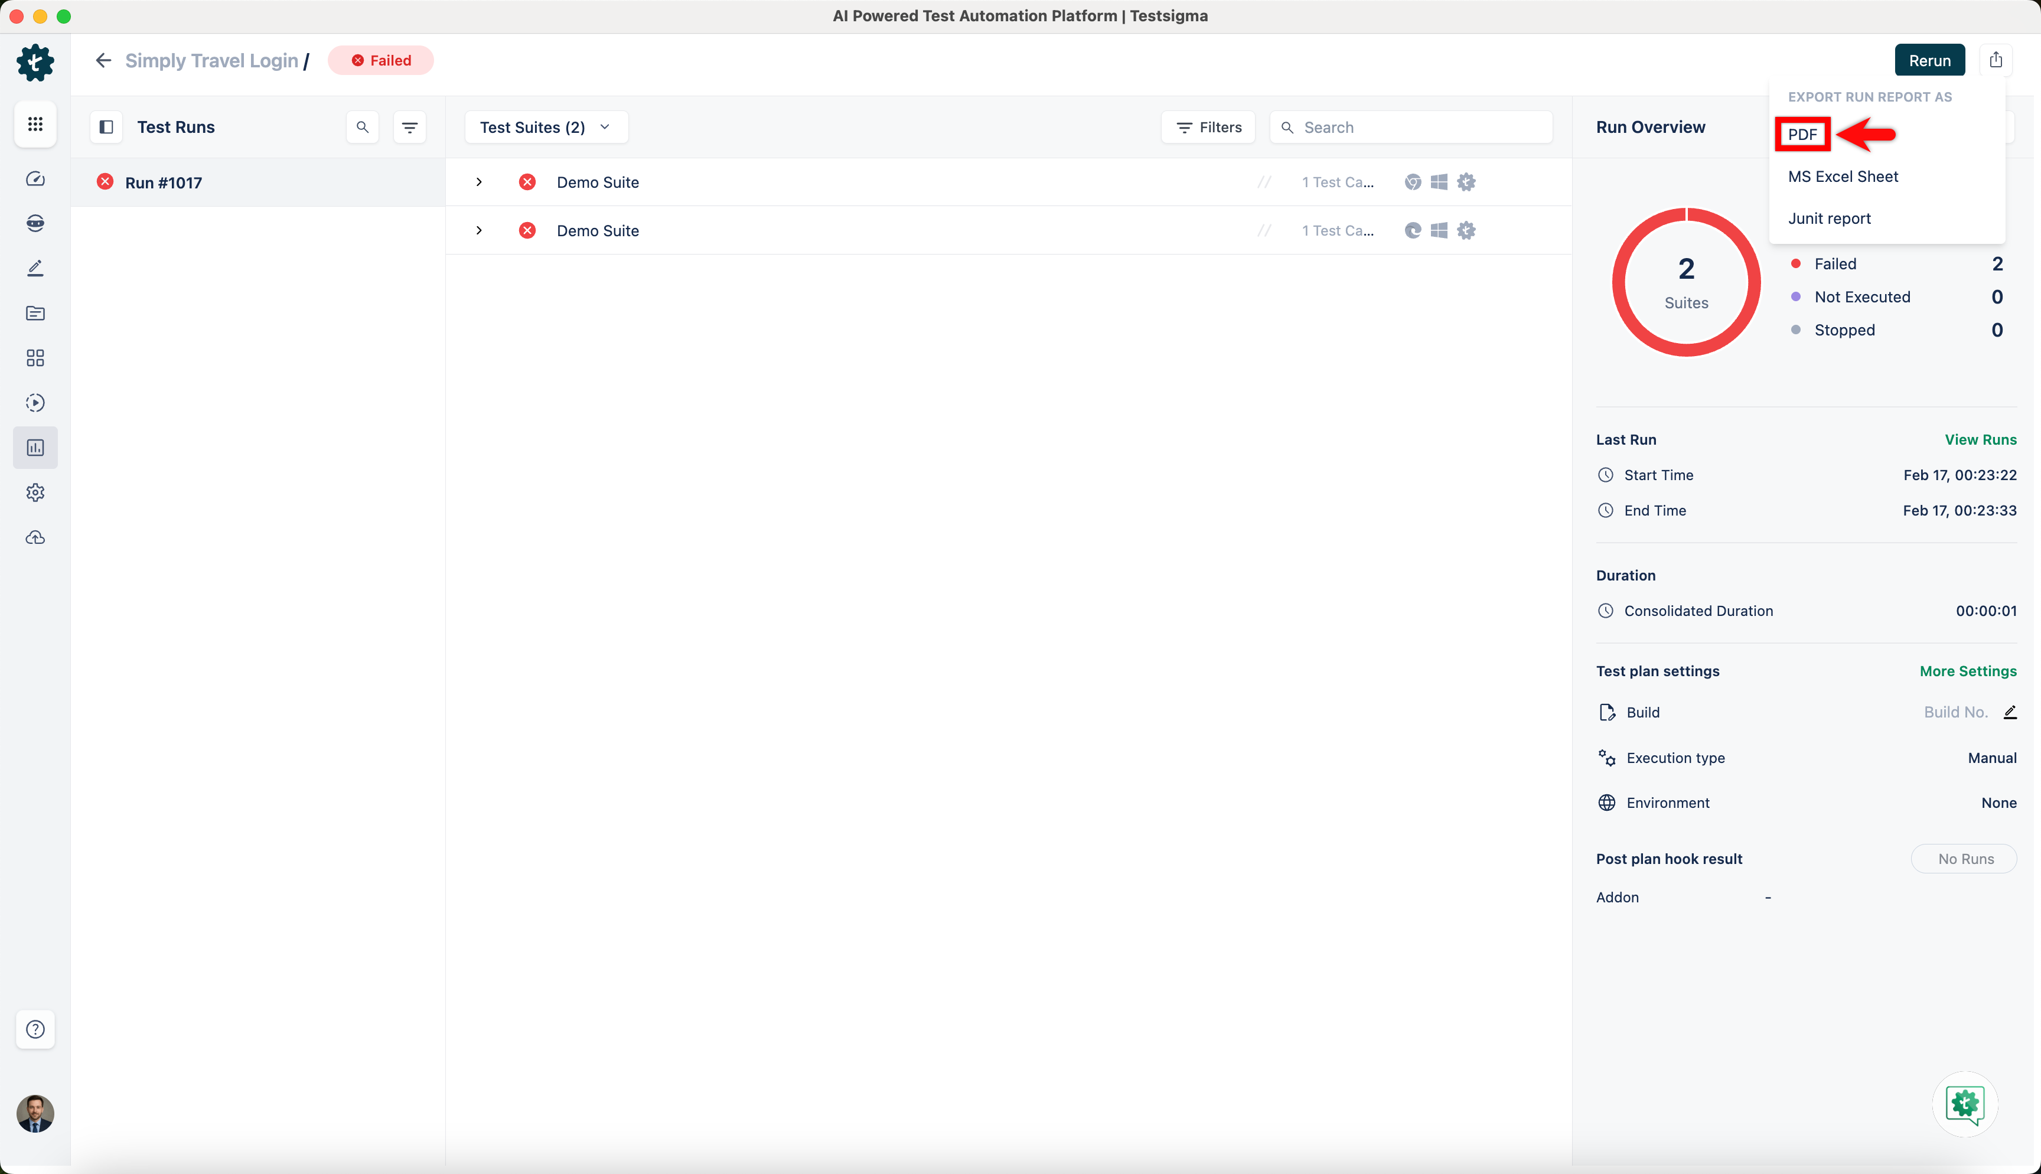Open the help question mark icon

pyautogui.click(x=35, y=1029)
